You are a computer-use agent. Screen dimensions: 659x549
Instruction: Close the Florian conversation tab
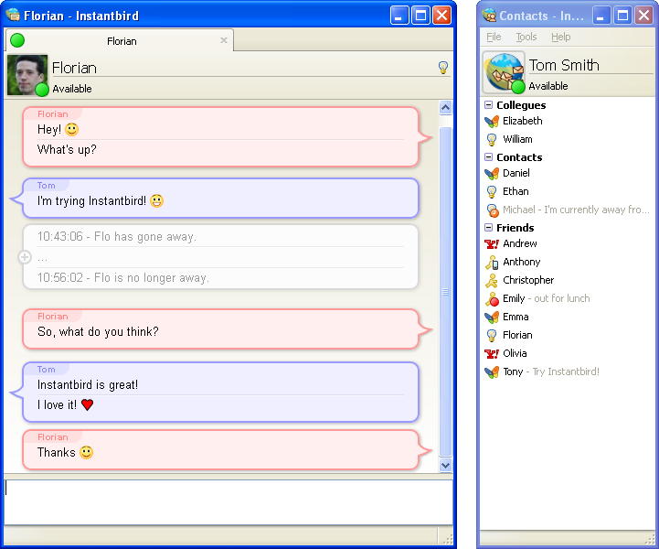[224, 40]
